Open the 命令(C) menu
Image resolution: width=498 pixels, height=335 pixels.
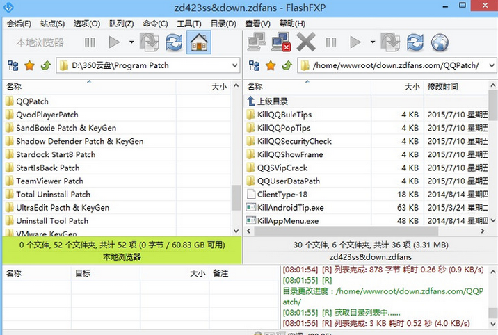point(155,24)
